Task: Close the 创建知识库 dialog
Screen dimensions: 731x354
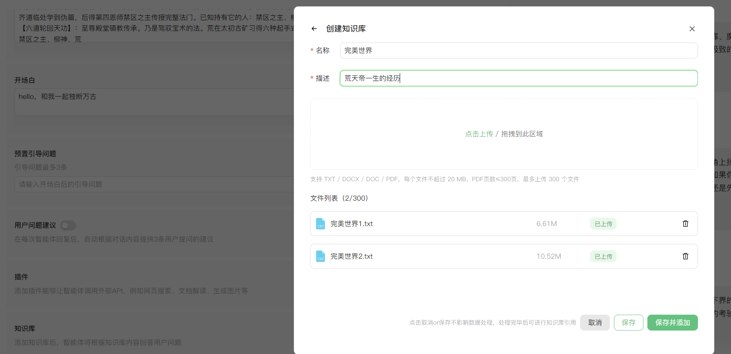Action: tap(692, 29)
